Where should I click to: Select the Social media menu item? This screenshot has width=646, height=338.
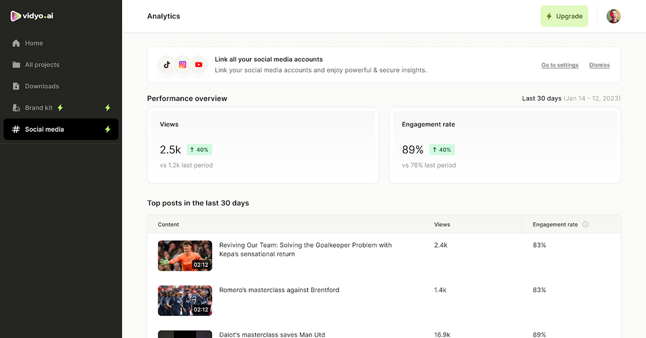click(45, 129)
